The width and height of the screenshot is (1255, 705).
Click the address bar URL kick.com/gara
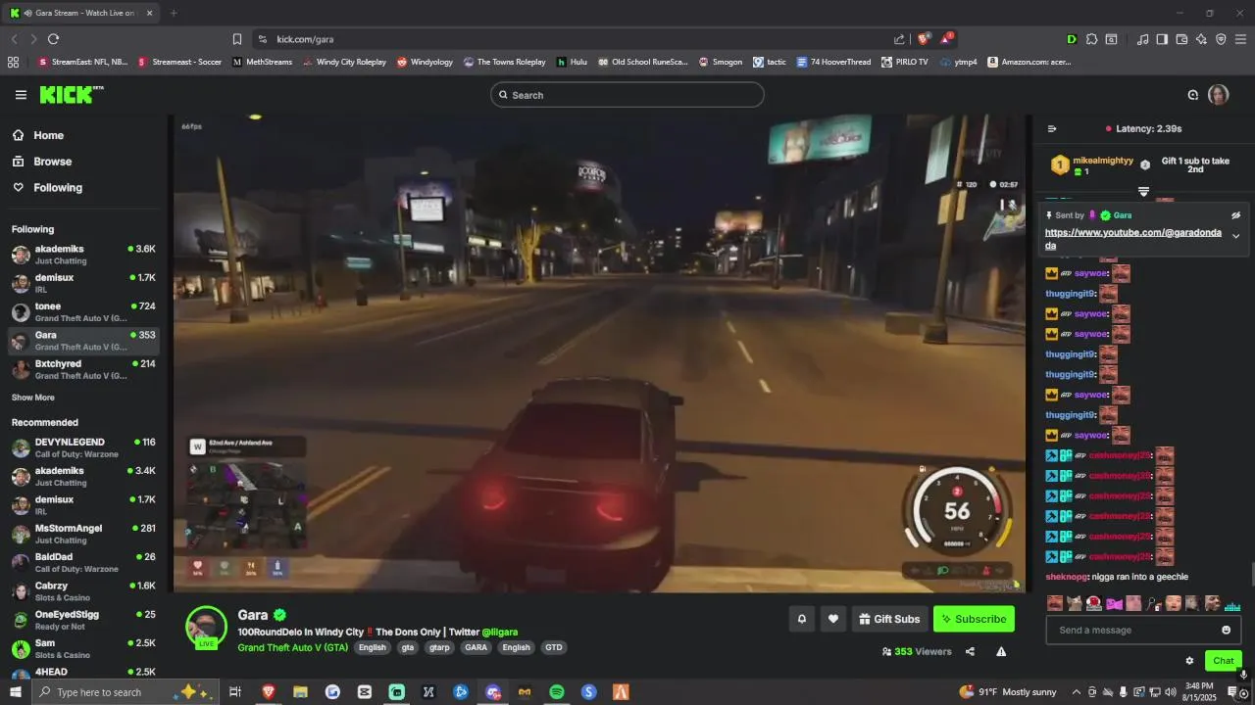click(305, 39)
